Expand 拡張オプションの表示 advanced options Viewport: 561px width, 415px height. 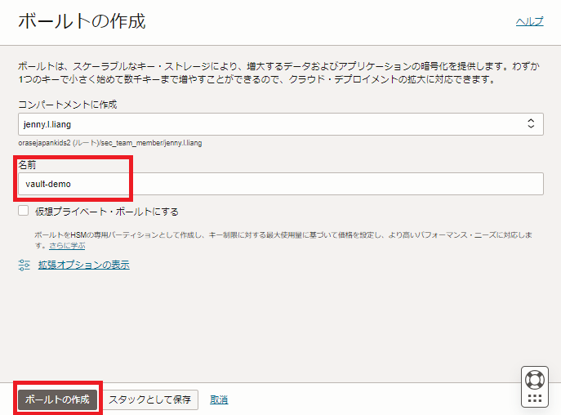[83, 265]
